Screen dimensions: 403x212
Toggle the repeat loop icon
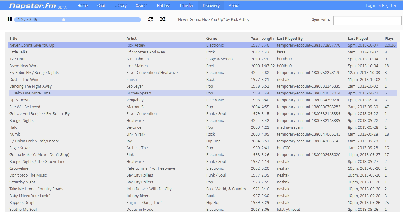pyautogui.click(x=151, y=19)
